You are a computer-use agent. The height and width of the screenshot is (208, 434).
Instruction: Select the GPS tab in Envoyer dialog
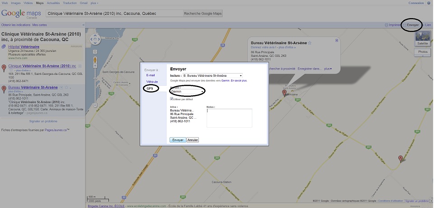(150, 88)
